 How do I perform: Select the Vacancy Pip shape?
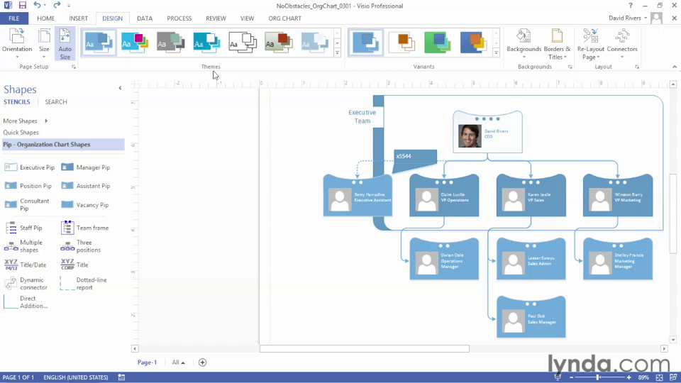click(x=84, y=204)
